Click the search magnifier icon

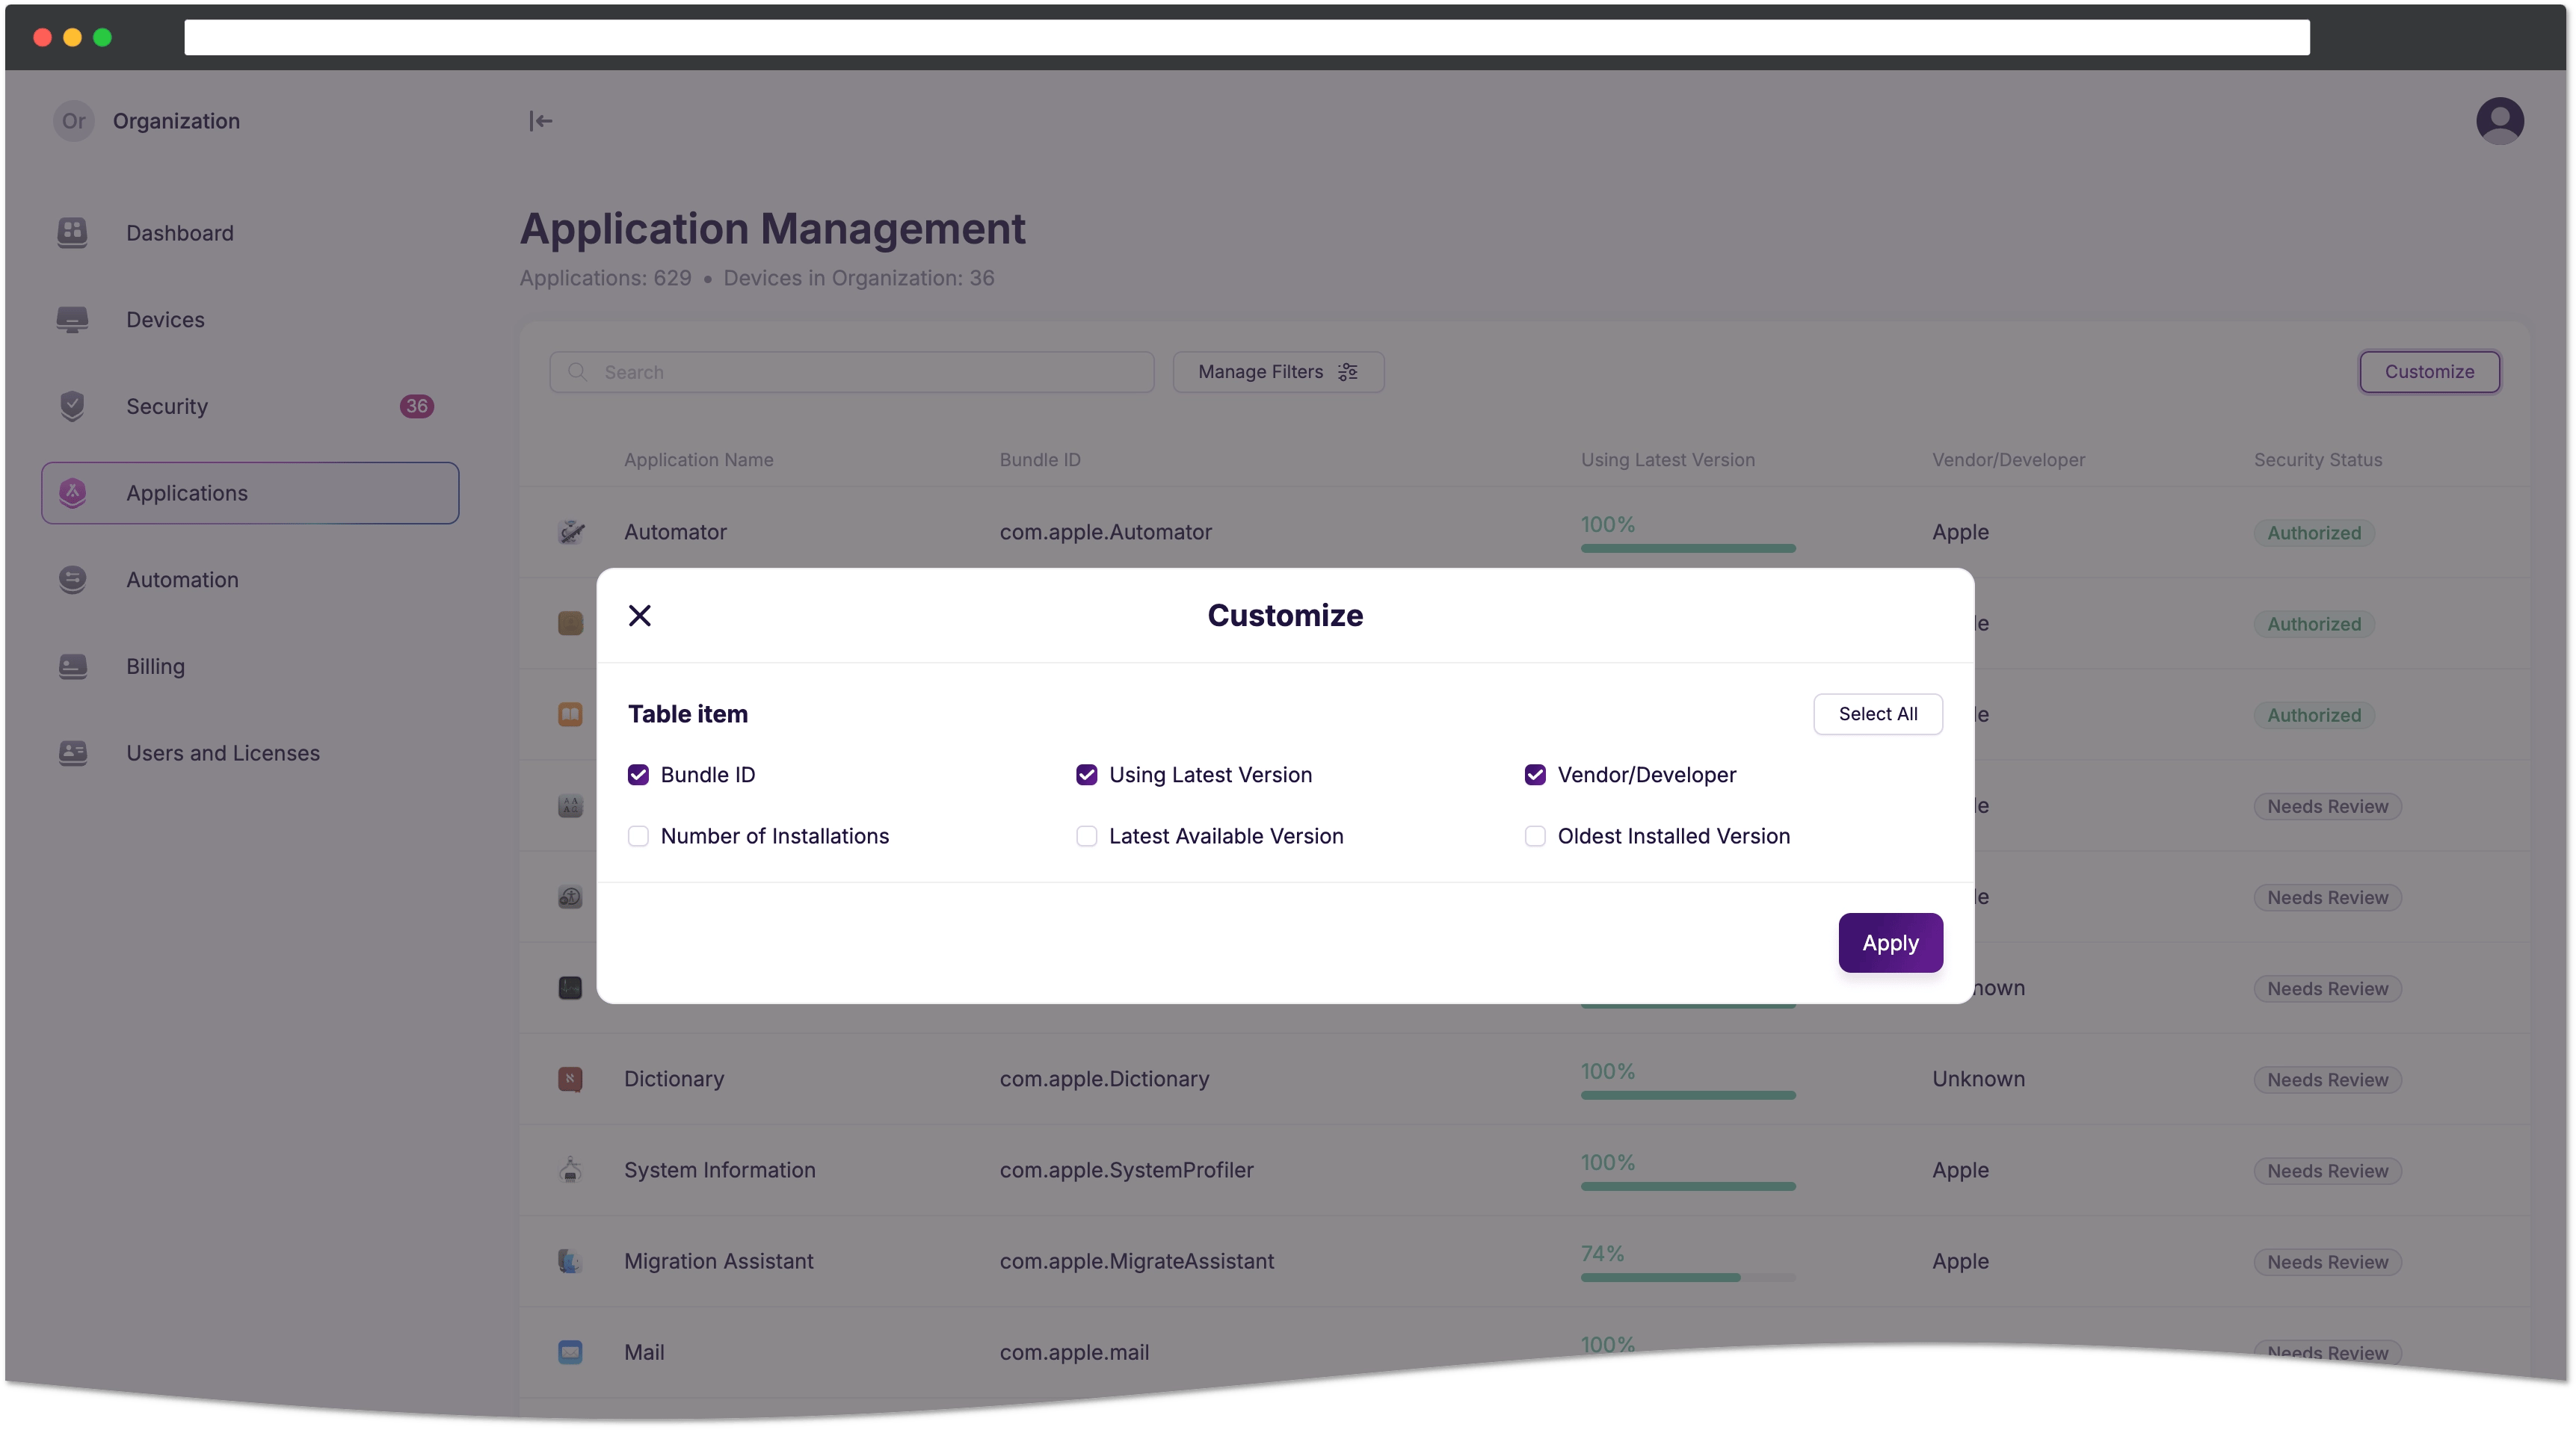pyautogui.click(x=577, y=372)
